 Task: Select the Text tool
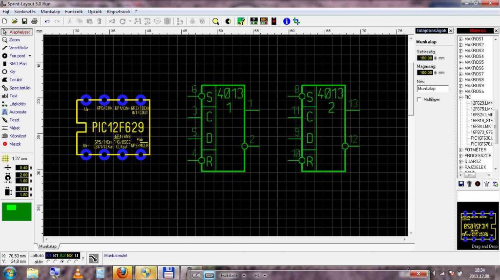point(10,96)
